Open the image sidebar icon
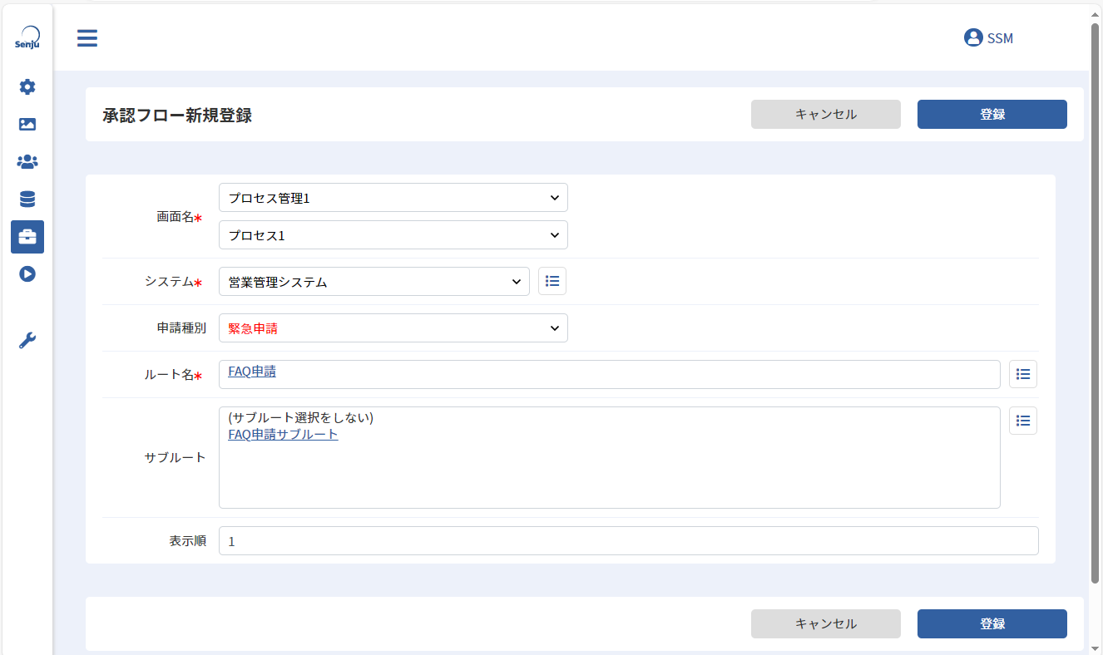 [x=27, y=124]
